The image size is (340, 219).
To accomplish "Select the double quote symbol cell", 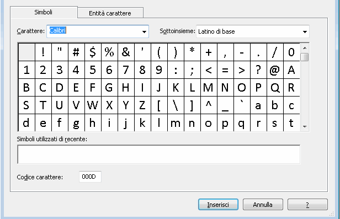I will (60, 52).
